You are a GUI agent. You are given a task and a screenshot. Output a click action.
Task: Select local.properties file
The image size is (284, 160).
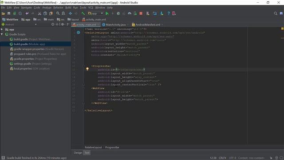click(30, 68)
